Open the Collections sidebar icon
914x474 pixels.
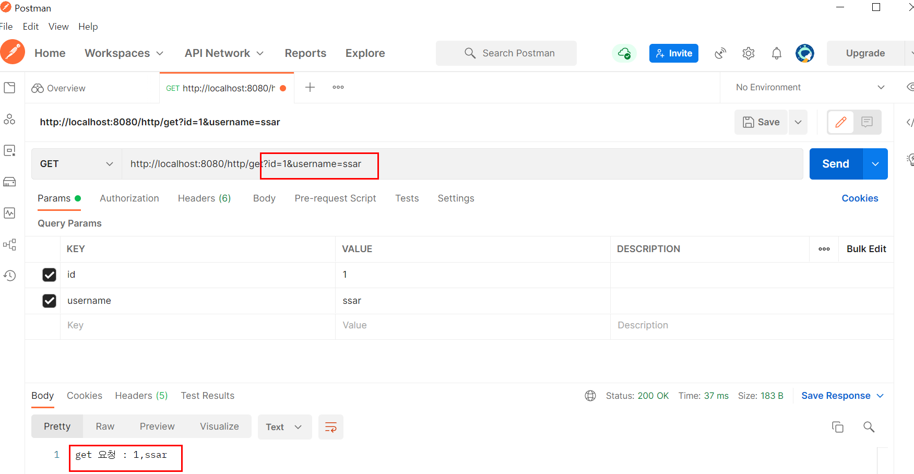[9, 88]
